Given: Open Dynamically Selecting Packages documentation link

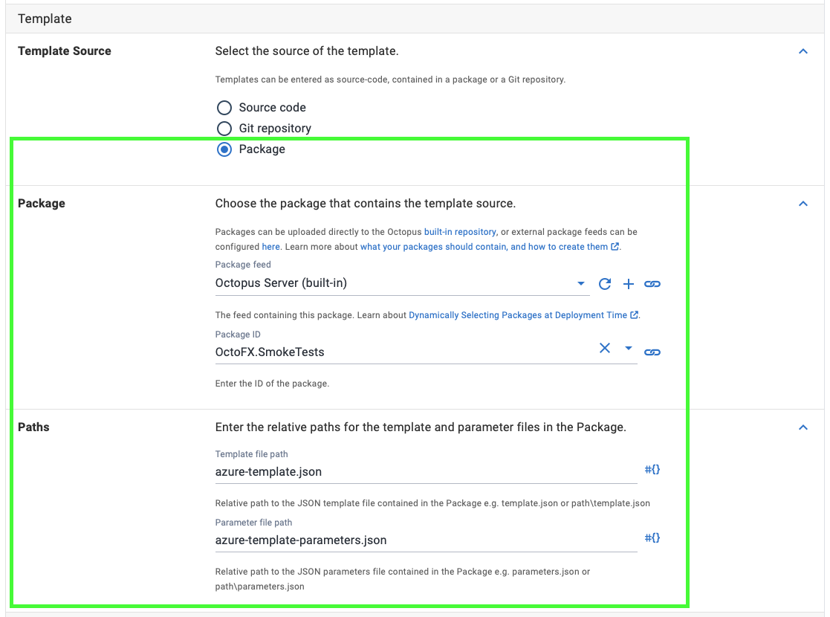Looking at the screenshot, I should pos(518,315).
